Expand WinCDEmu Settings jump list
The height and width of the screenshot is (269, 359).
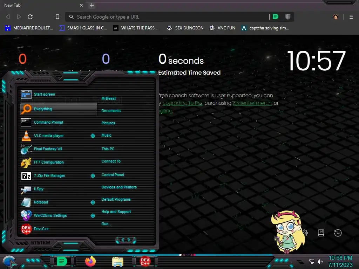coord(93,216)
